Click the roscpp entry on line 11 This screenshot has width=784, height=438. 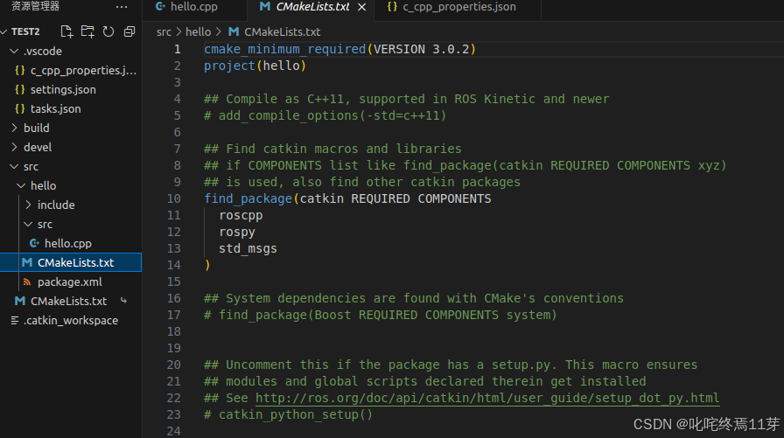pos(241,215)
